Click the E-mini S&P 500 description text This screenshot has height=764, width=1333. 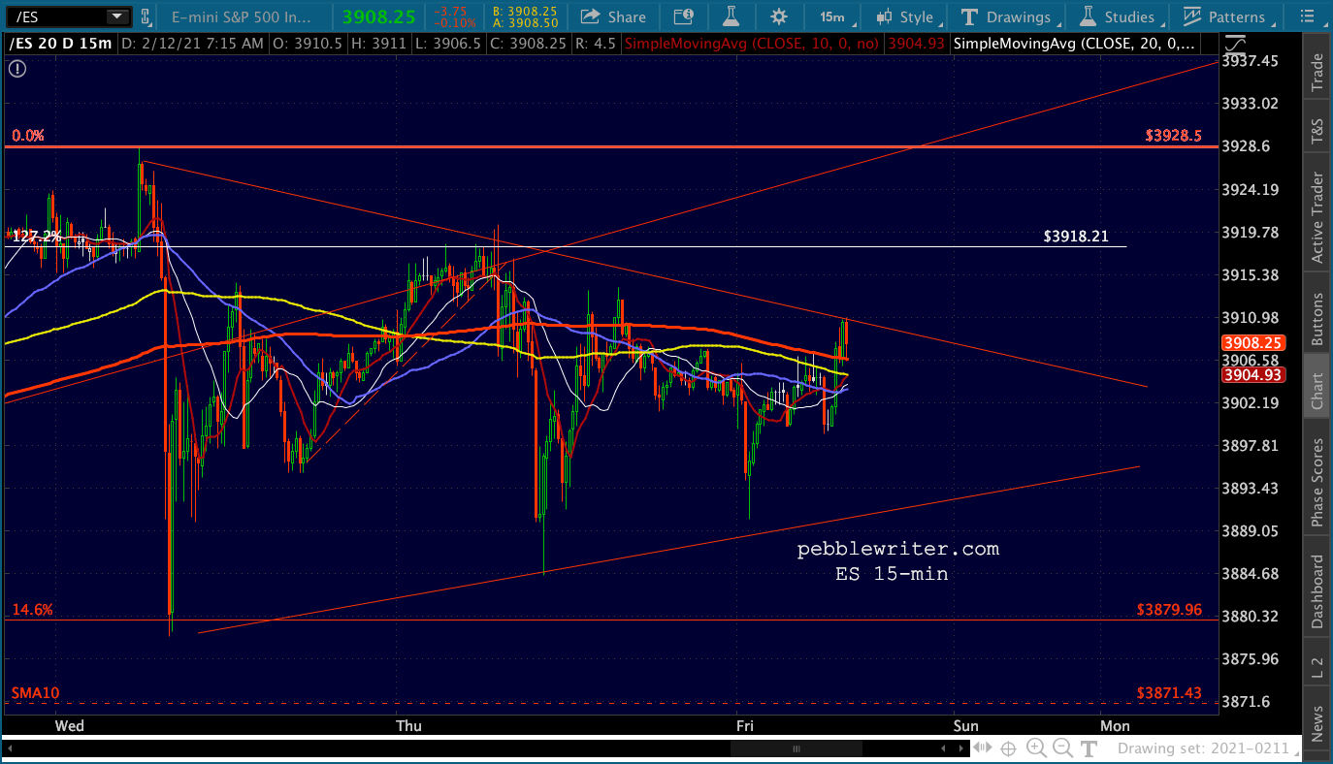click(243, 16)
